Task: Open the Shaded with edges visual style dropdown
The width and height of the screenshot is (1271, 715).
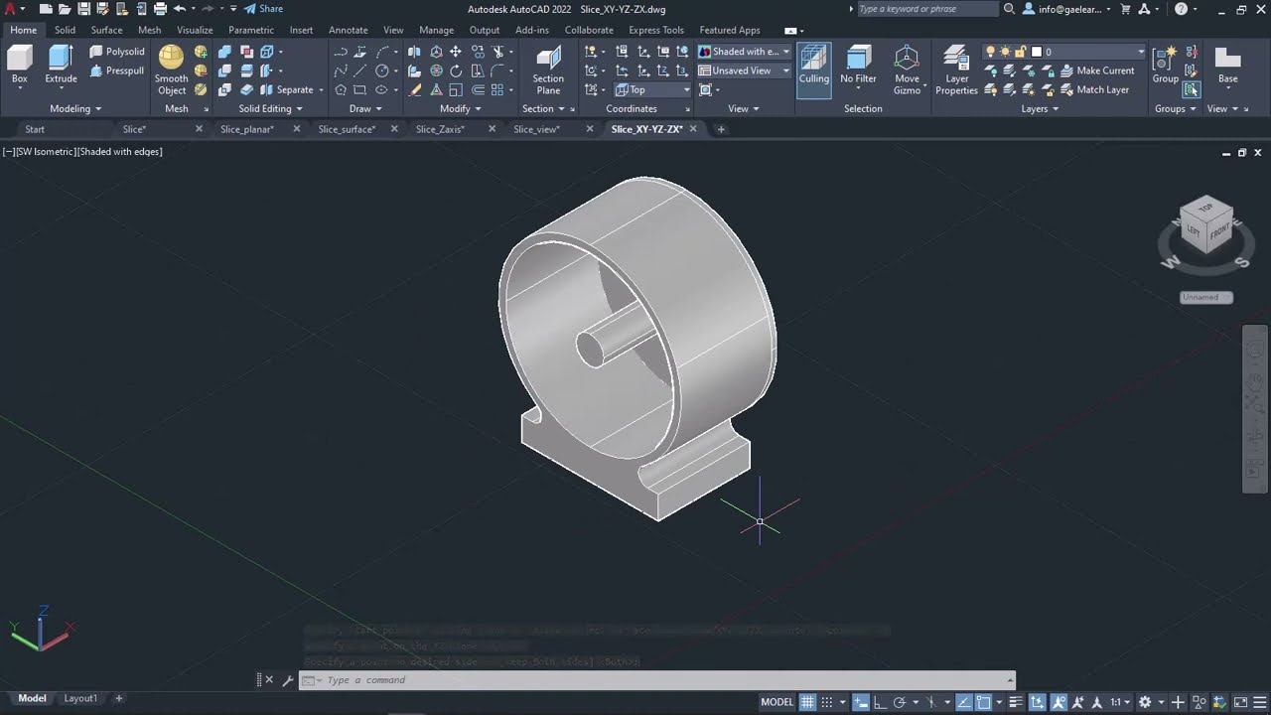Action: [x=744, y=52]
